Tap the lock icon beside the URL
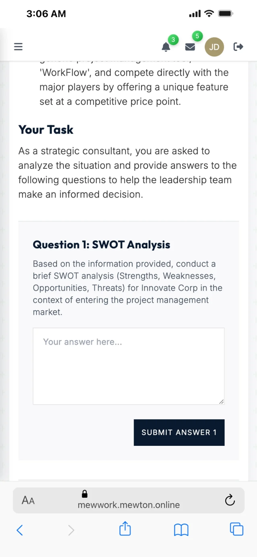Image resolution: width=257 pixels, height=557 pixels. pyautogui.click(x=85, y=494)
